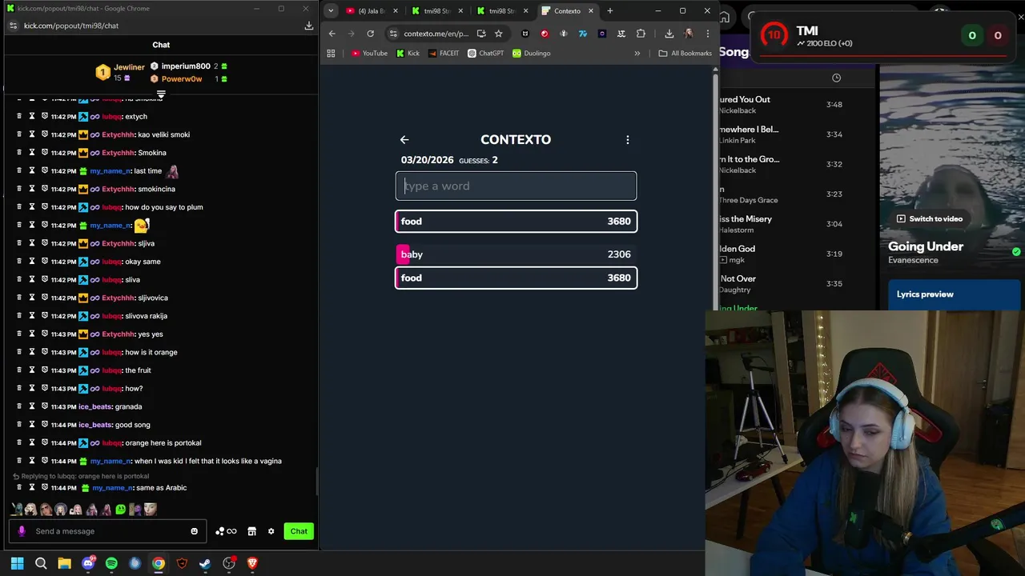Open Brave browser from the taskbar
The height and width of the screenshot is (576, 1025).
tap(252, 563)
